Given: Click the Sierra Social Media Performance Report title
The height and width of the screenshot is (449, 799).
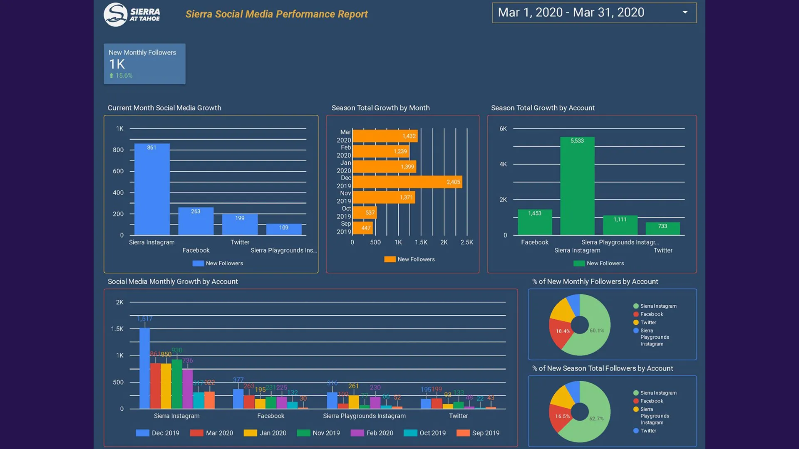Looking at the screenshot, I should [276, 14].
